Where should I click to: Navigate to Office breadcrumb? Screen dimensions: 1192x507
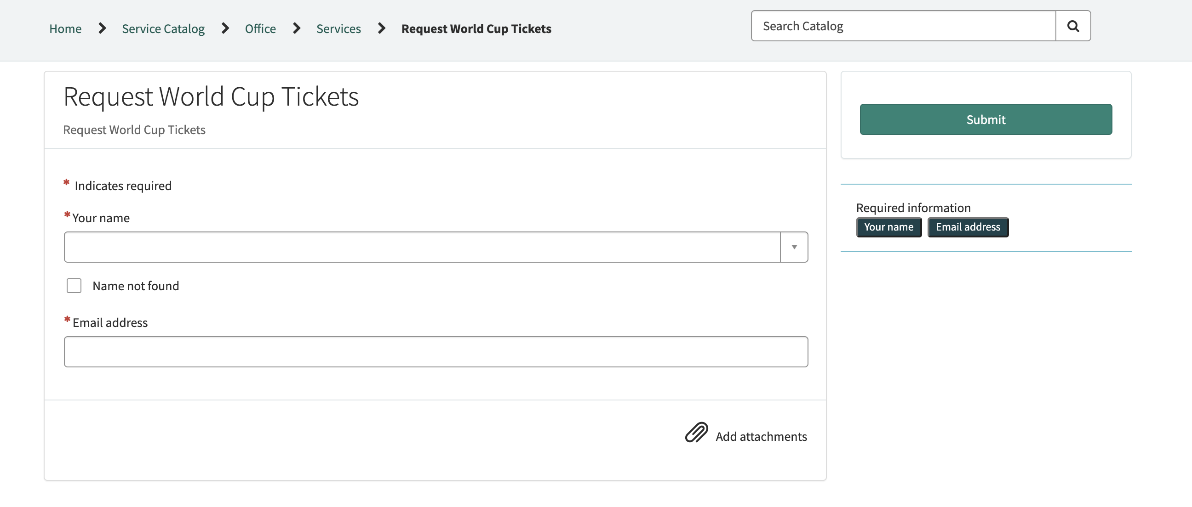click(x=260, y=28)
